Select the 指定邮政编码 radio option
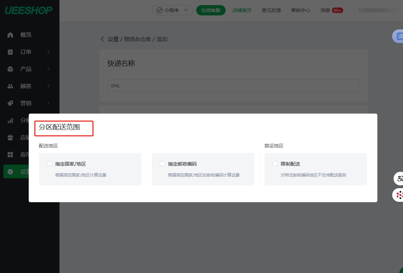 click(162, 164)
